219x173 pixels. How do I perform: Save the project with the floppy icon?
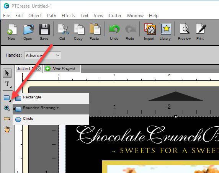tap(44, 29)
